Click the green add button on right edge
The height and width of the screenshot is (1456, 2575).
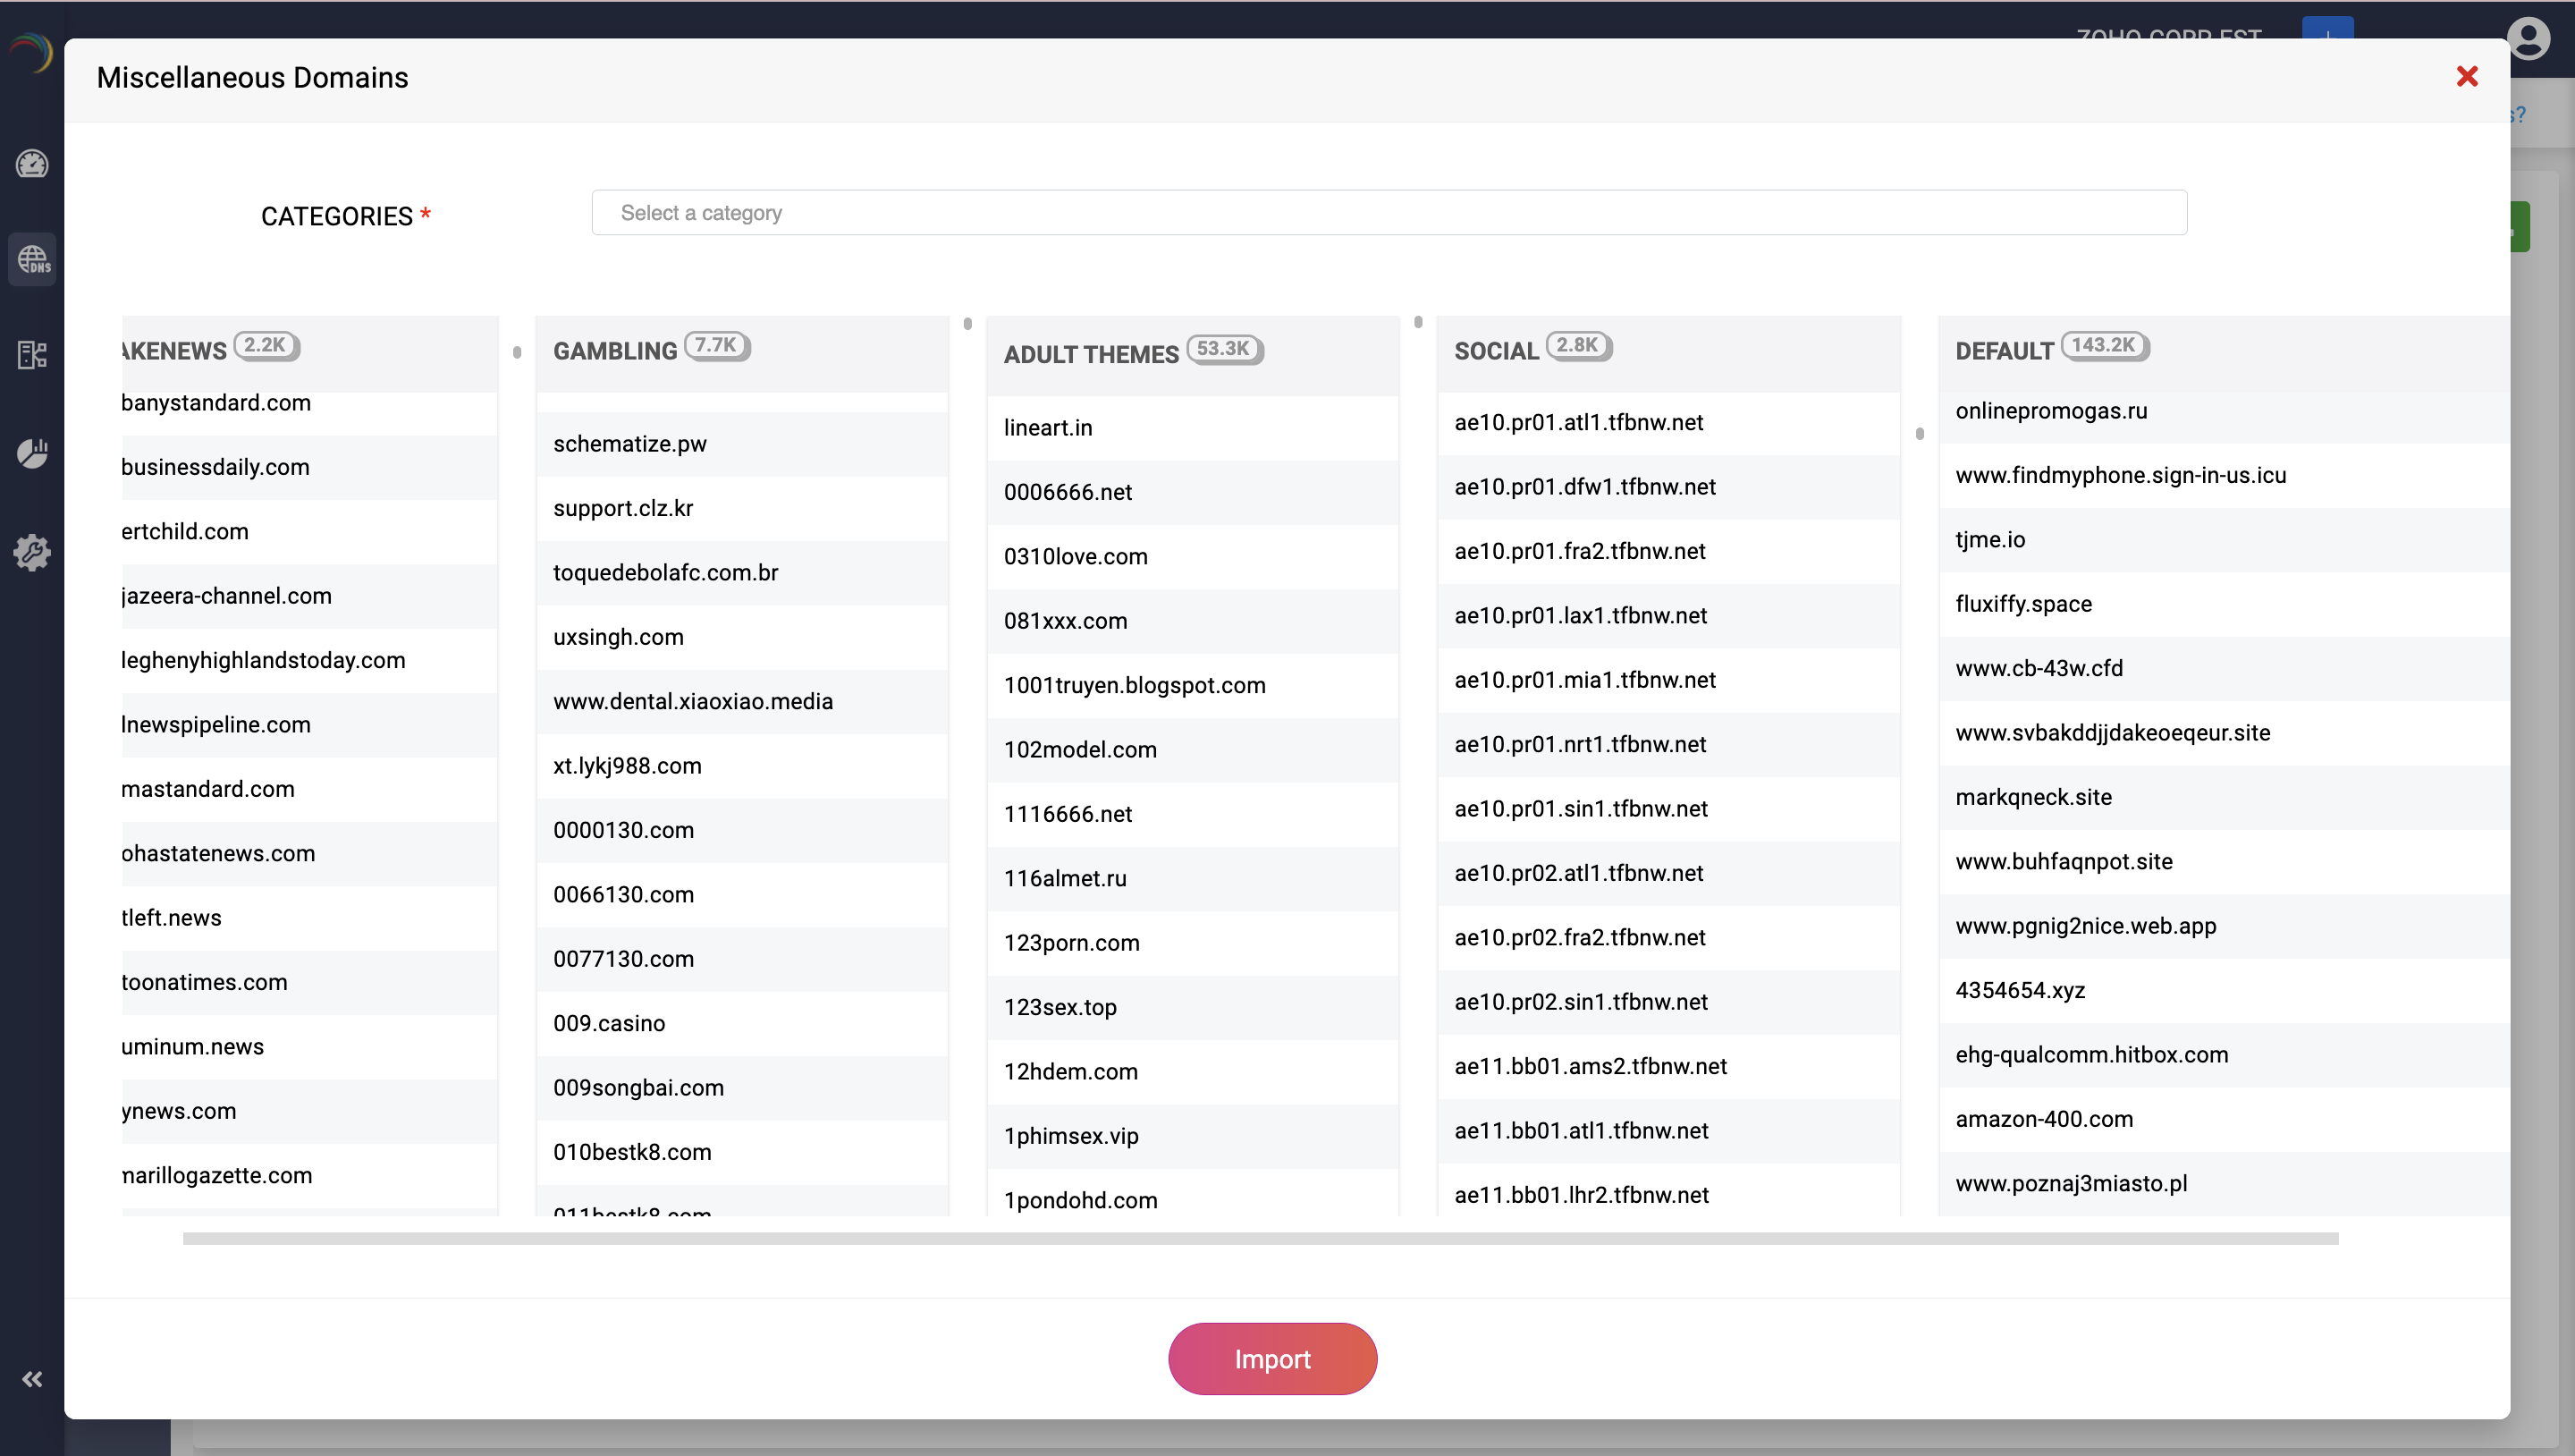(2520, 227)
